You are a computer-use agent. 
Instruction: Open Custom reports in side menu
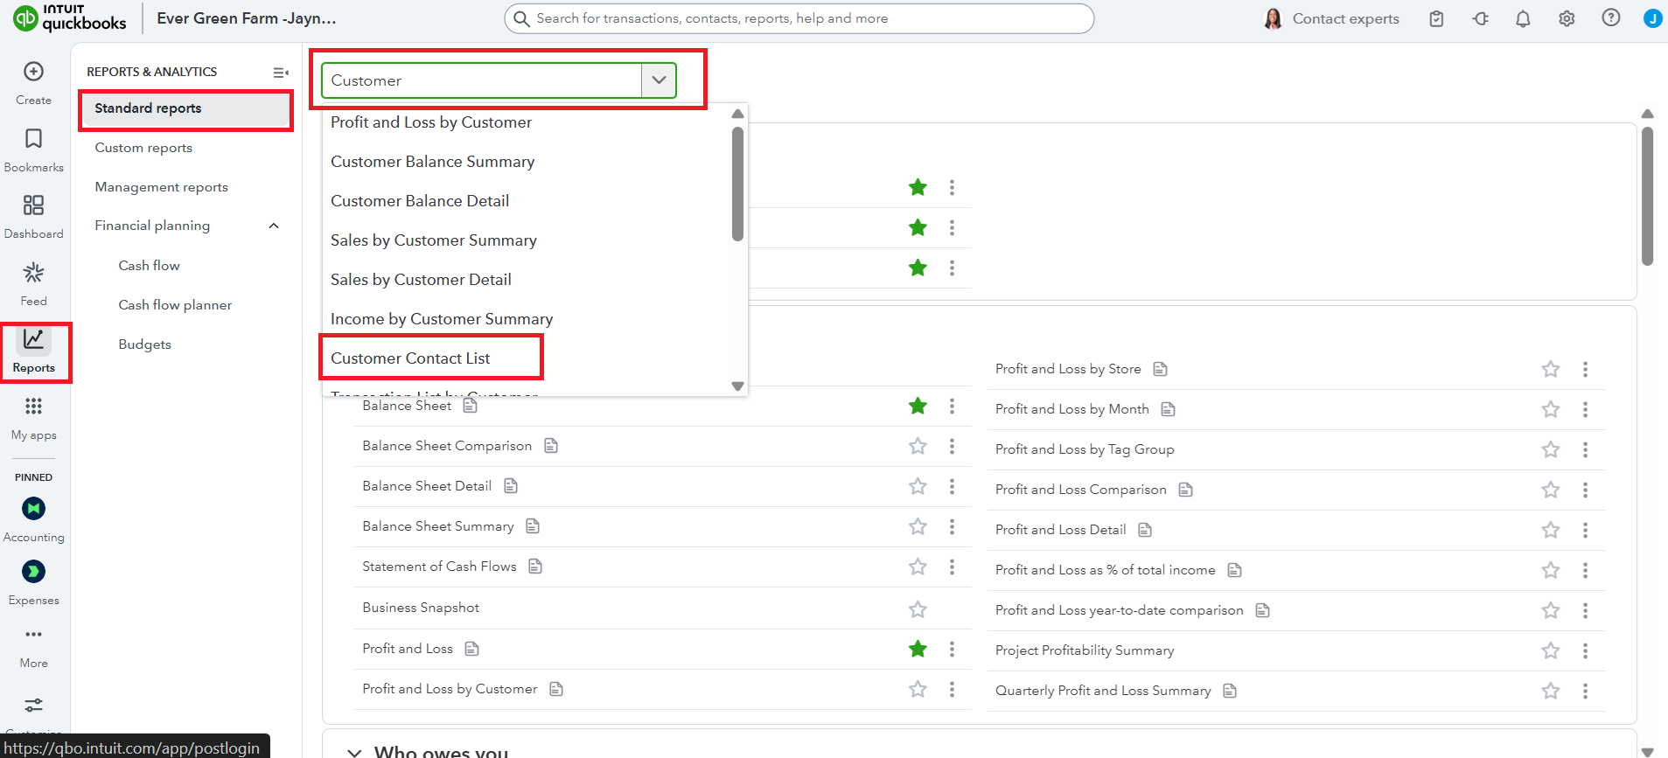point(143,148)
